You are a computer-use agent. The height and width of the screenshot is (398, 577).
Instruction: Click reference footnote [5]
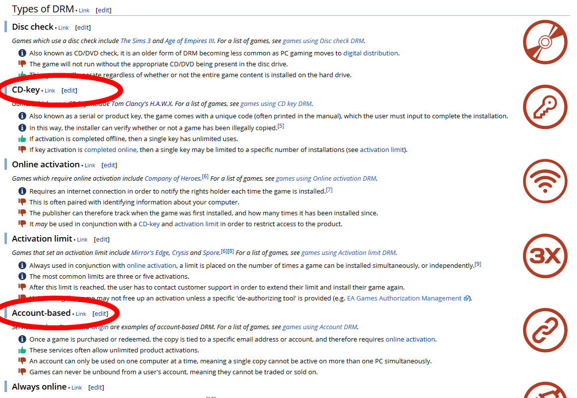(281, 126)
